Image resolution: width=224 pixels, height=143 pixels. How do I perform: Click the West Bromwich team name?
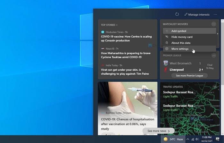tap(180, 64)
